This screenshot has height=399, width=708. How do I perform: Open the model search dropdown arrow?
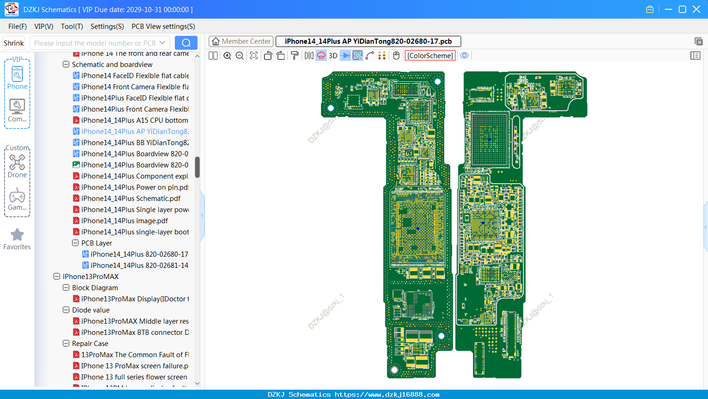[x=162, y=43]
